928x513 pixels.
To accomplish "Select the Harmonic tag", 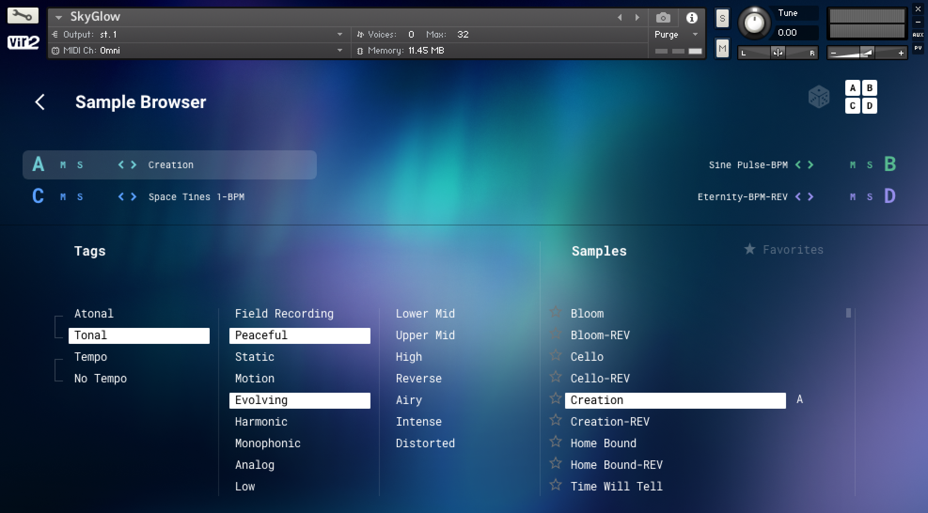I will (261, 421).
